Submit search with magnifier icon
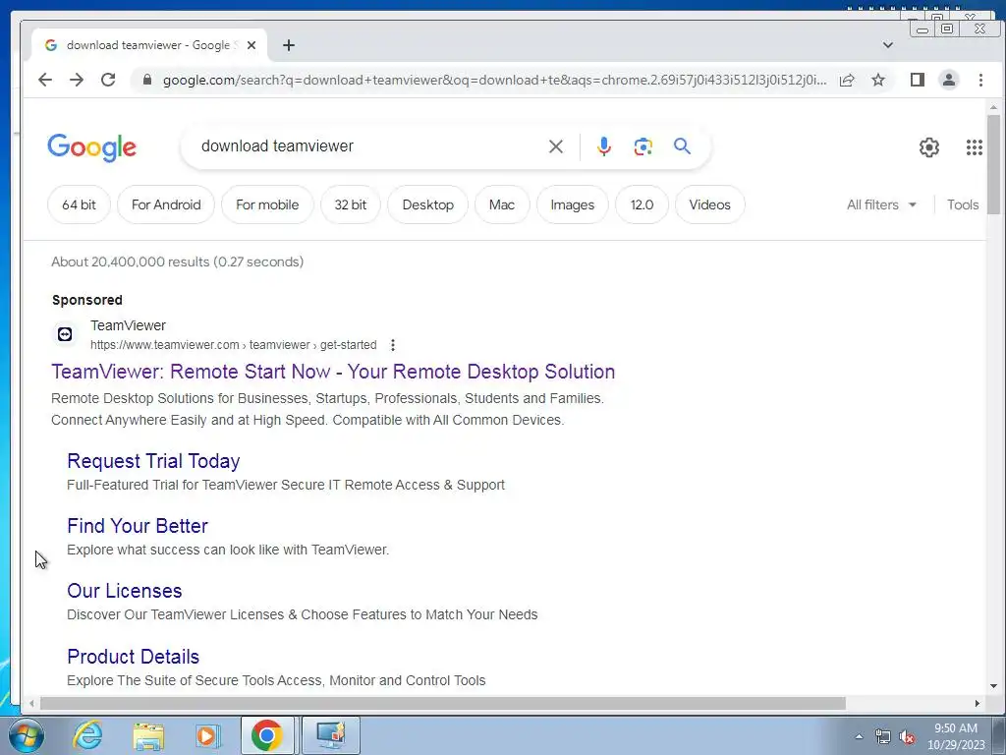Viewport: 1006px width, 755px height. 682,146
